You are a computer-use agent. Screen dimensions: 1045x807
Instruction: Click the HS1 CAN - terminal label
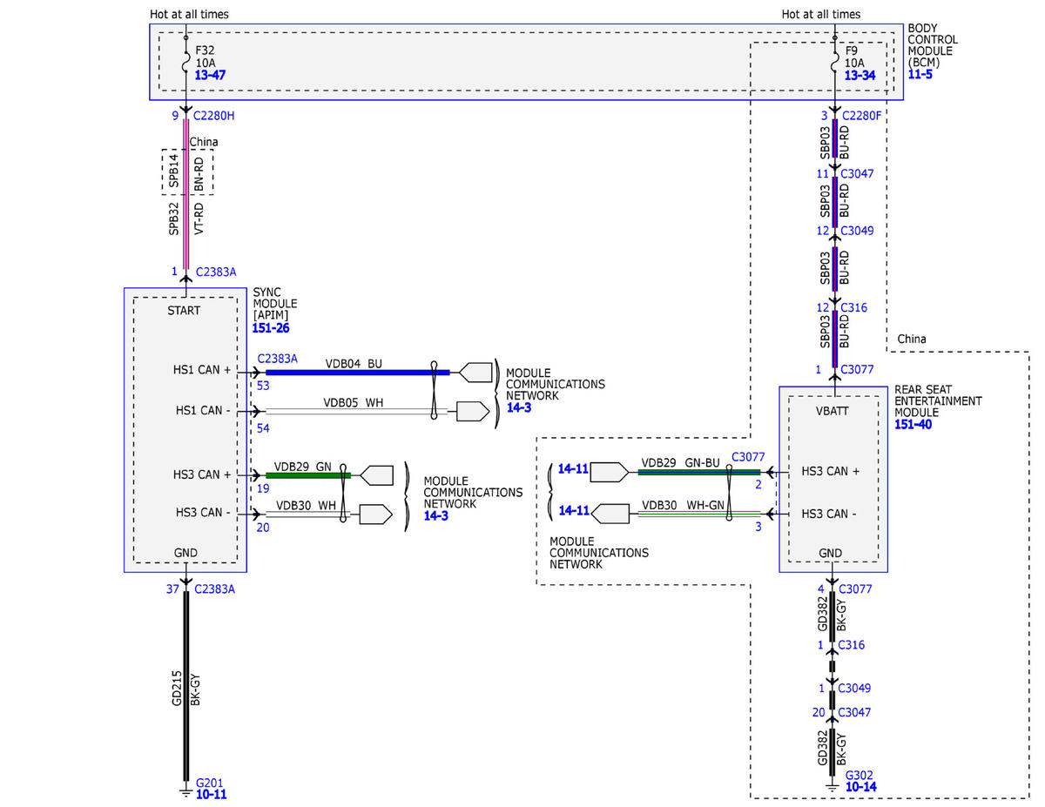click(202, 410)
